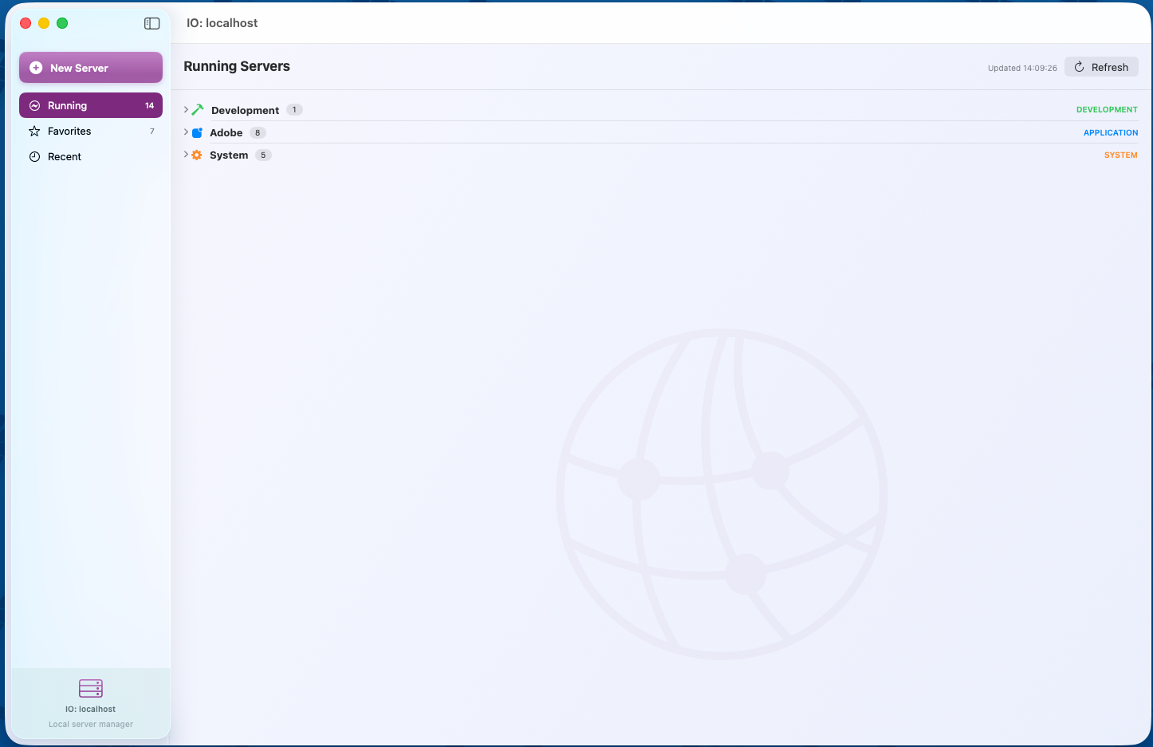Click the System count badge 5

click(x=263, y=155)
